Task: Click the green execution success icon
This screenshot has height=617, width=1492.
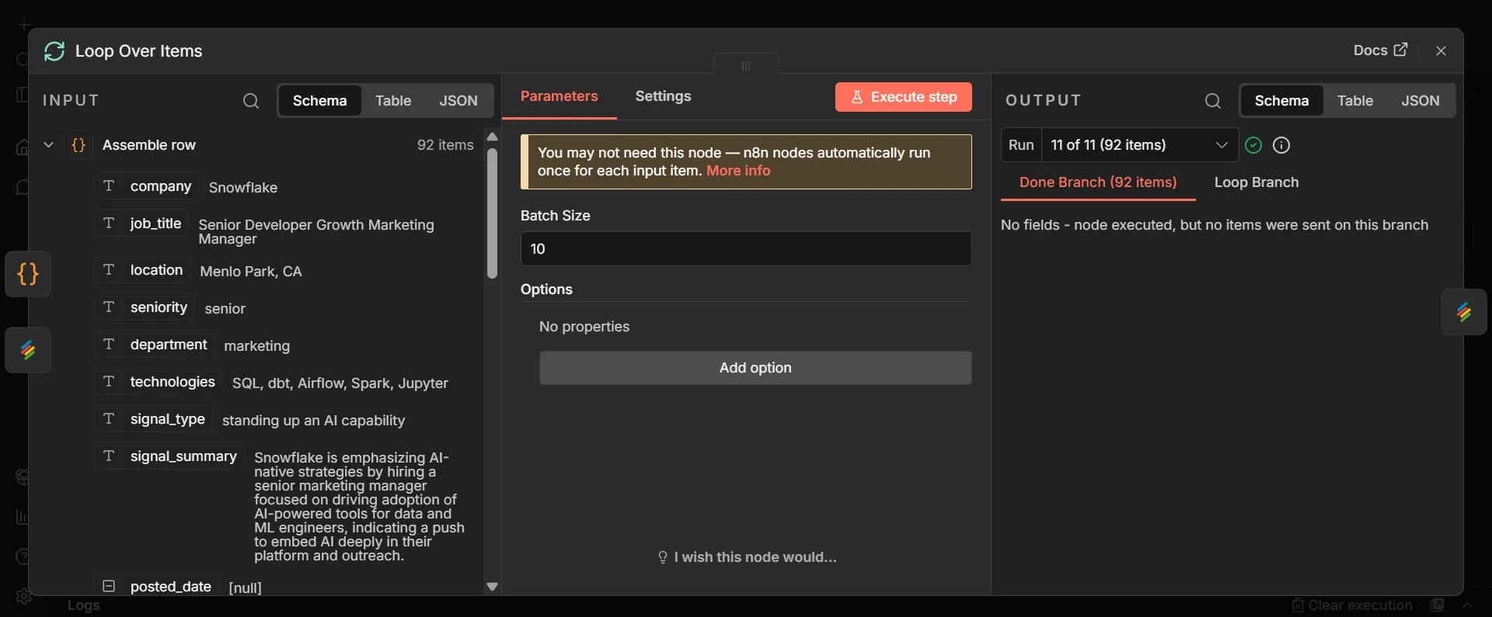Action: 1253,145
